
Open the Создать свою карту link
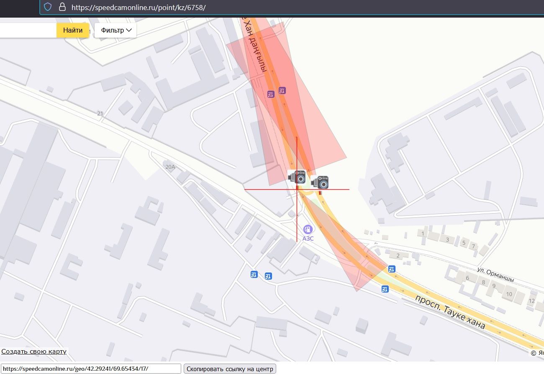click(x=34, y=352)
